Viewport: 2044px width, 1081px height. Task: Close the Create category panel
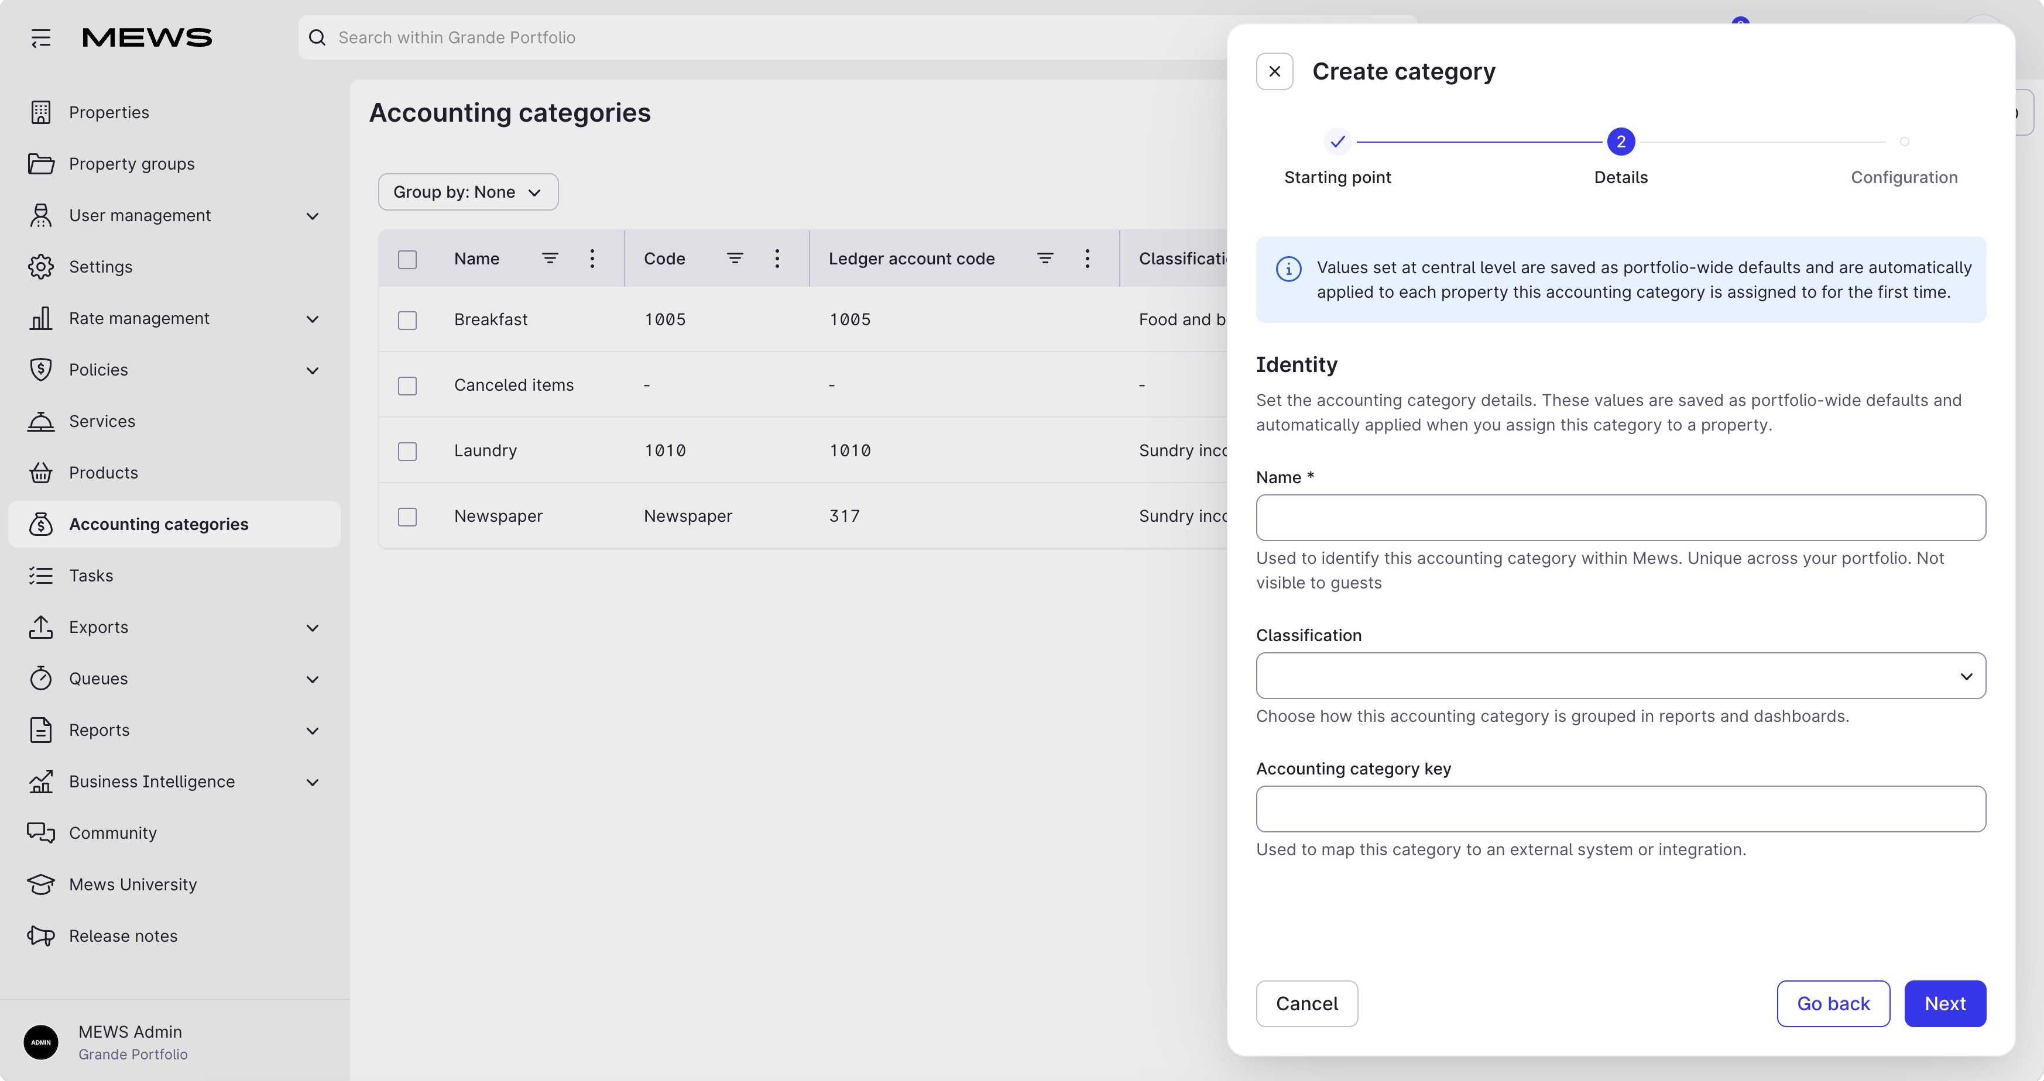[x=1274, y=71]
